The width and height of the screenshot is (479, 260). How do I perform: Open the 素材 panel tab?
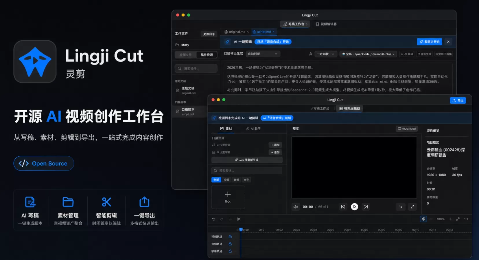226,129
